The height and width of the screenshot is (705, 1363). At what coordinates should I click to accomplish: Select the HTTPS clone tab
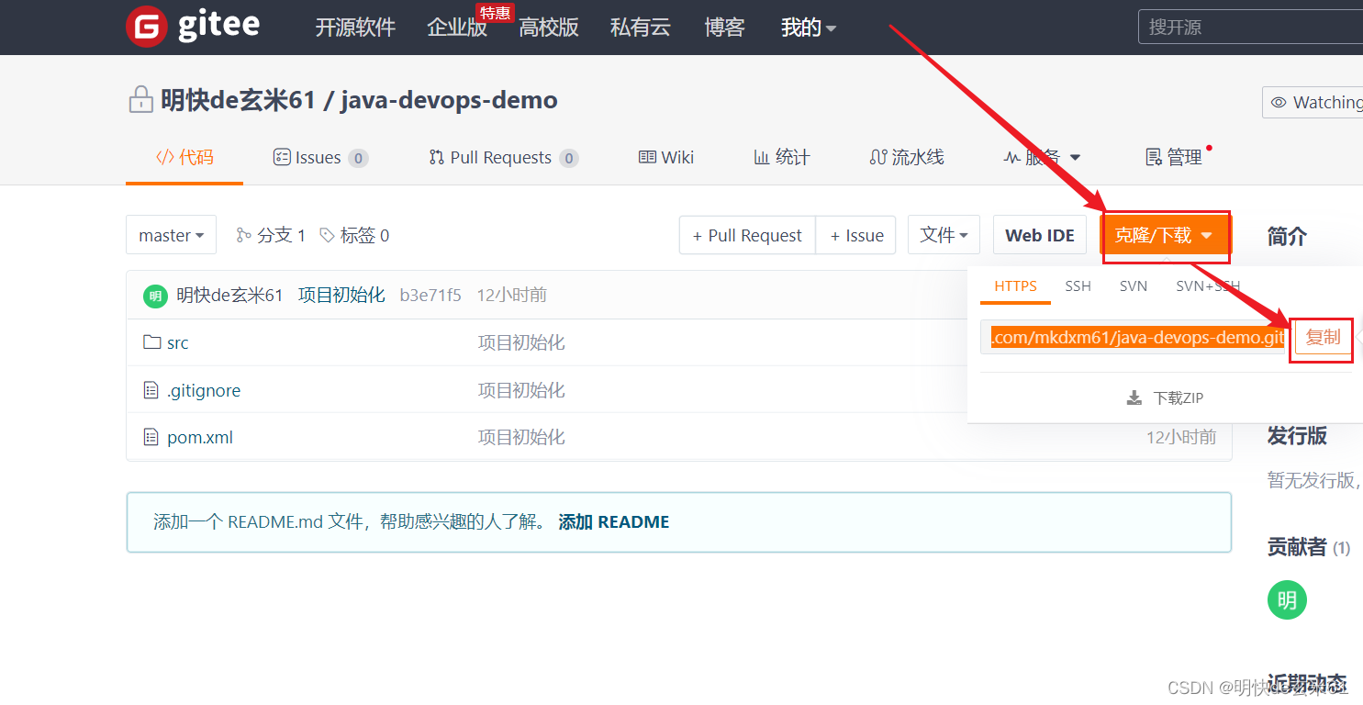1015,286
